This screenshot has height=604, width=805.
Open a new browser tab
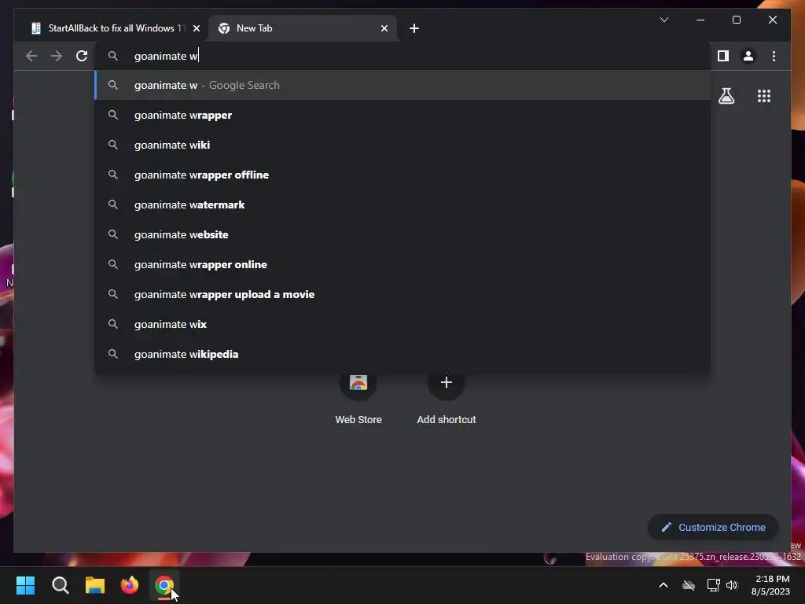(x=414, y=28)
